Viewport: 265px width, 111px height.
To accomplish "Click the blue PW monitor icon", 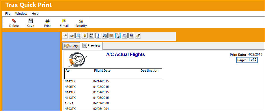I will [x=131, y=36].
